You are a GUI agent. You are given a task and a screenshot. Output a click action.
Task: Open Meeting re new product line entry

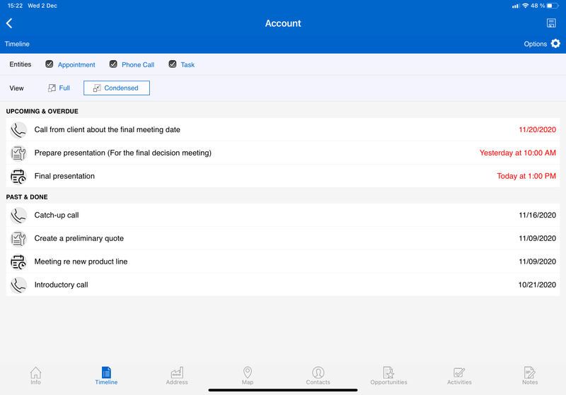[x=81, y=261]
